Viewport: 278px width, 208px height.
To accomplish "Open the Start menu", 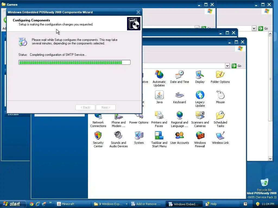I will point(12,204).
